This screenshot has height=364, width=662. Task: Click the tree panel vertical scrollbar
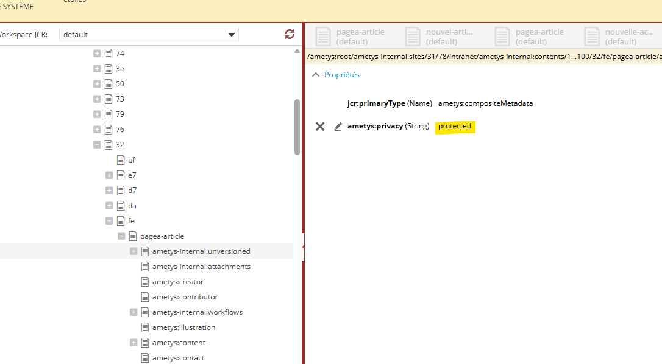(x=297, y=128)
